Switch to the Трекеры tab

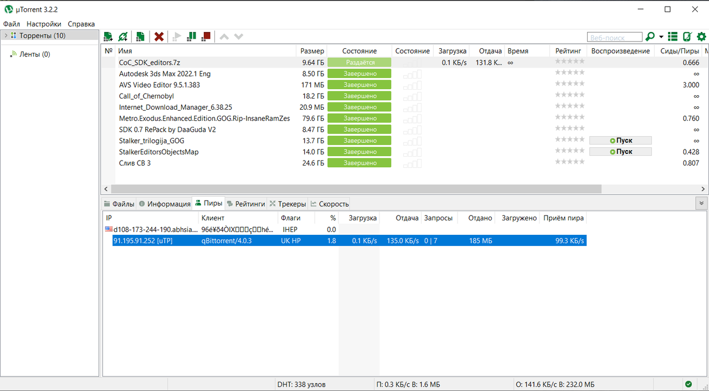pyautogui.click(x=287, y=204)
